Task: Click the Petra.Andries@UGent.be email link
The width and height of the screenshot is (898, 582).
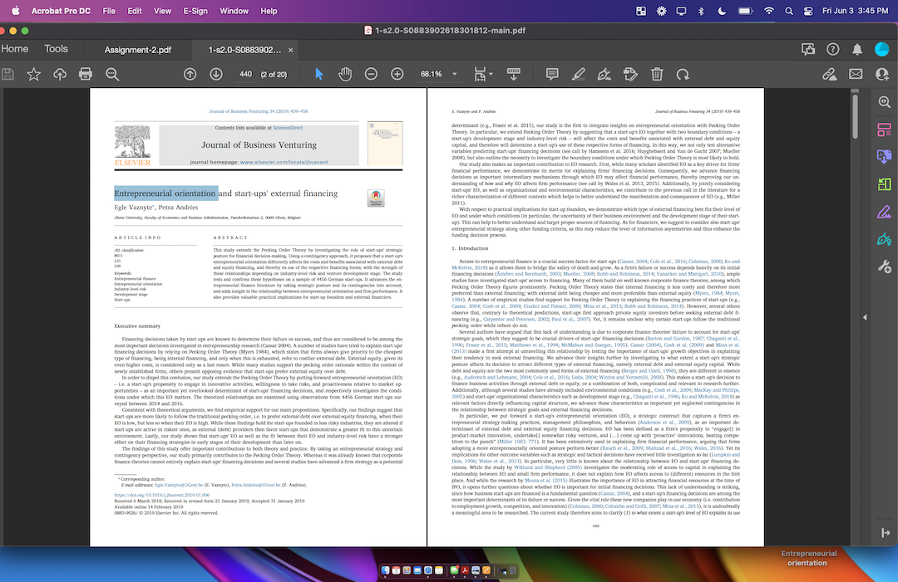Action: [x=256, y=485]
